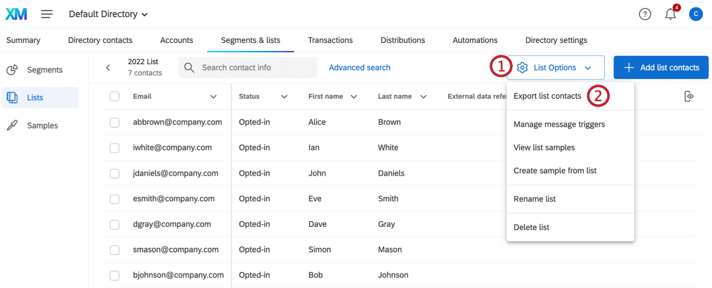712x288 pixels.
Task: Open Segments in the sidebar
Action: [44, 70]
